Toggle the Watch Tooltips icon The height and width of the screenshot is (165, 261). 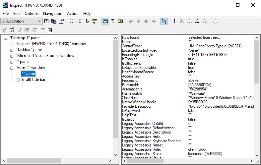pyautogui.click(x=95, y=21)
